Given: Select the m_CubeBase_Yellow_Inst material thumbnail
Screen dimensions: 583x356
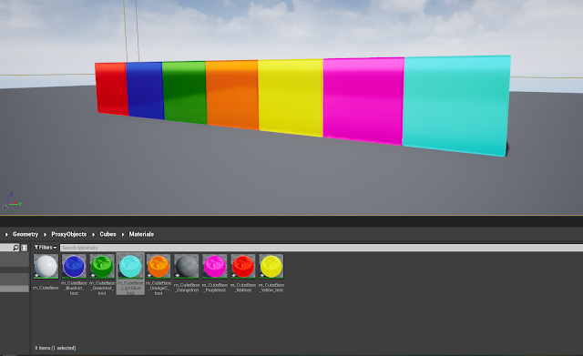Looking at the screenshot, I should click(271, 267).
